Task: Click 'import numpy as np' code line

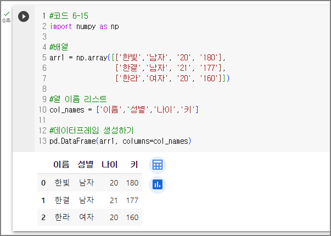Action: pos(84,26)
